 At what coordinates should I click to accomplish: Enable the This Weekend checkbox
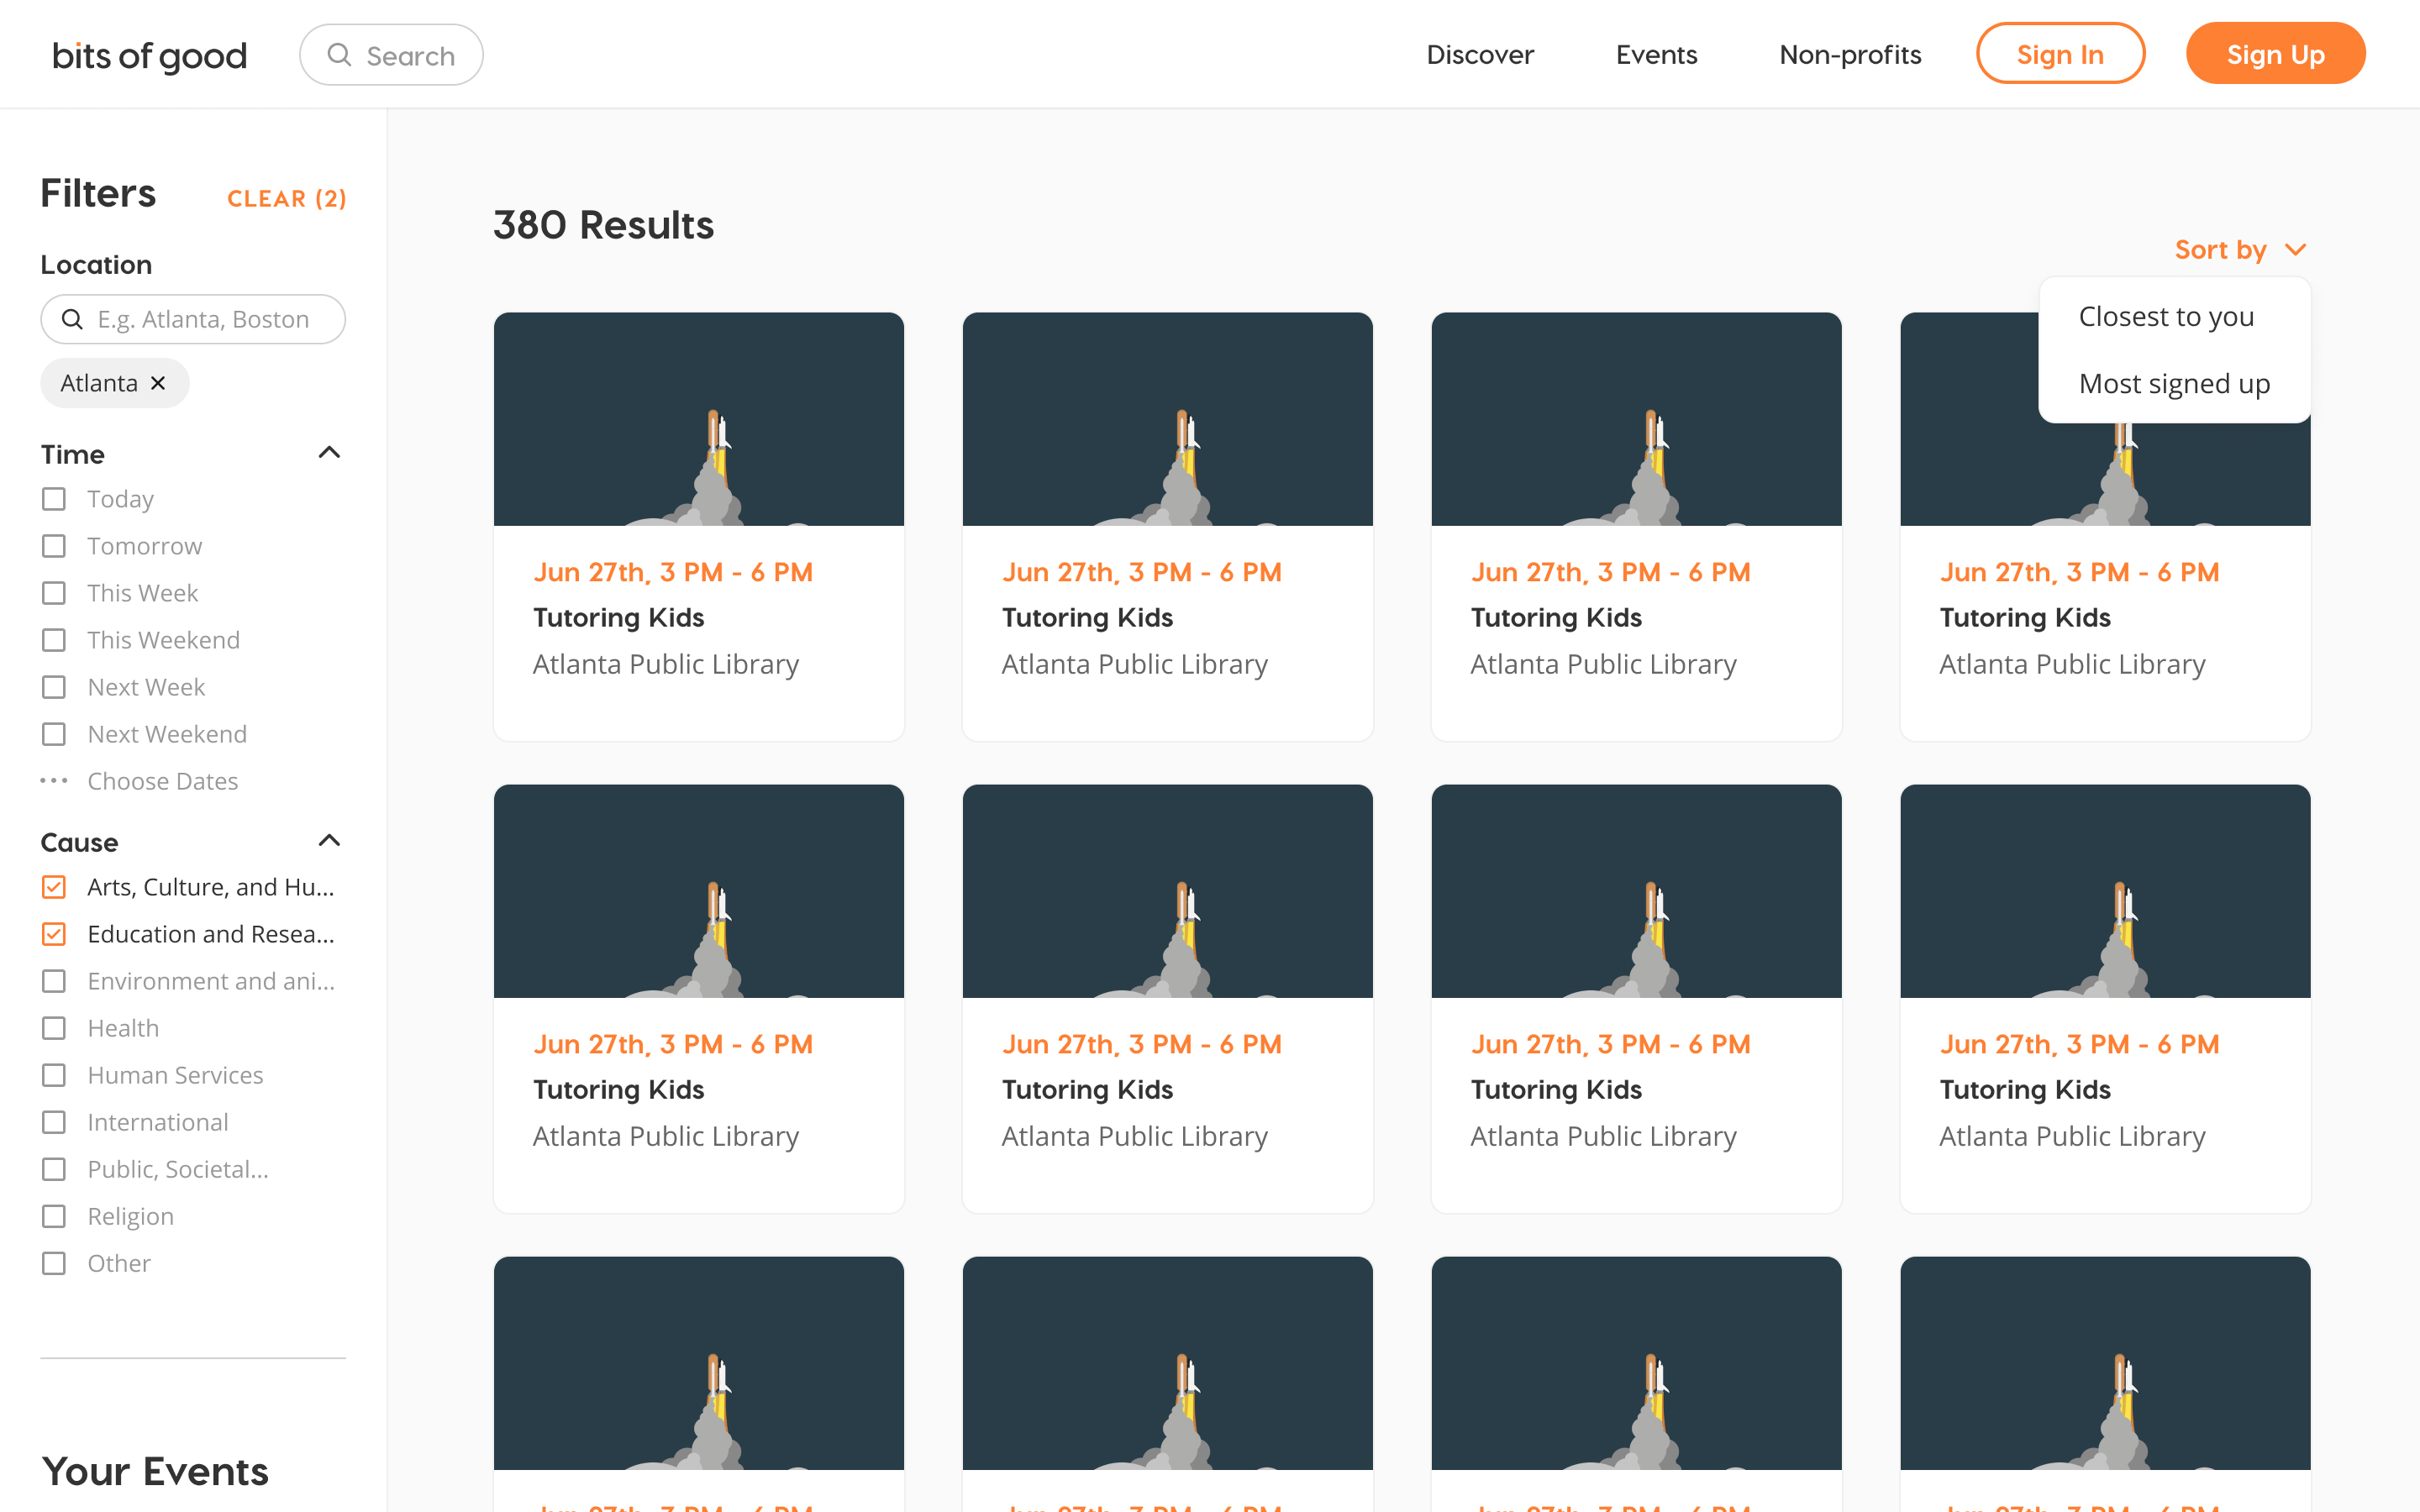[54, 640]
